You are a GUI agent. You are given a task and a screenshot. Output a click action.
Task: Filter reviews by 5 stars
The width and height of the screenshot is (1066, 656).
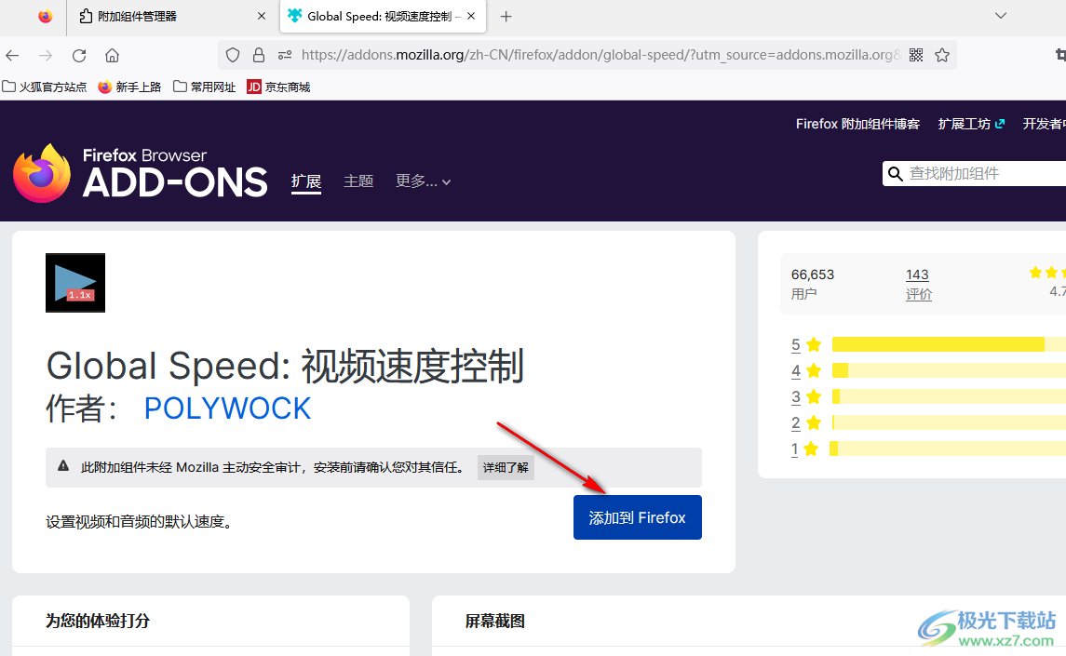point(806,344)
